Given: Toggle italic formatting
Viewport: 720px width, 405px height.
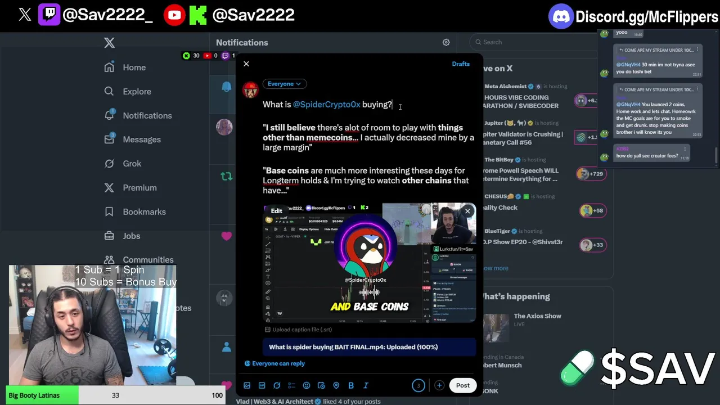Looking at the screenshot, I should (x=366, y=385).
